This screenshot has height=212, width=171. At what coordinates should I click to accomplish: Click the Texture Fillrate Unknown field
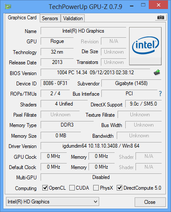coord(140,115)
